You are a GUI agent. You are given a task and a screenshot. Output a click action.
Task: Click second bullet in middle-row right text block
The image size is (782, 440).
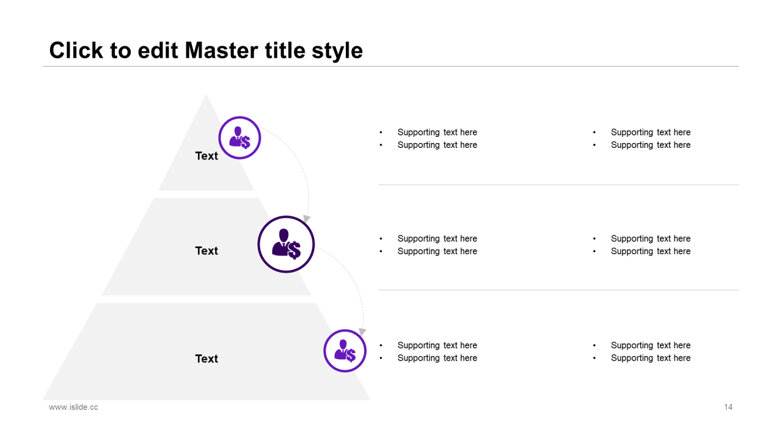[x=651, y=251]
